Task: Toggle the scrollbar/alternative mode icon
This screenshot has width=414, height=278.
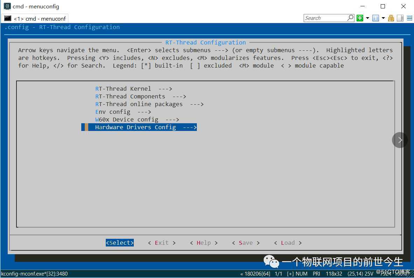Action: point(400,18)
